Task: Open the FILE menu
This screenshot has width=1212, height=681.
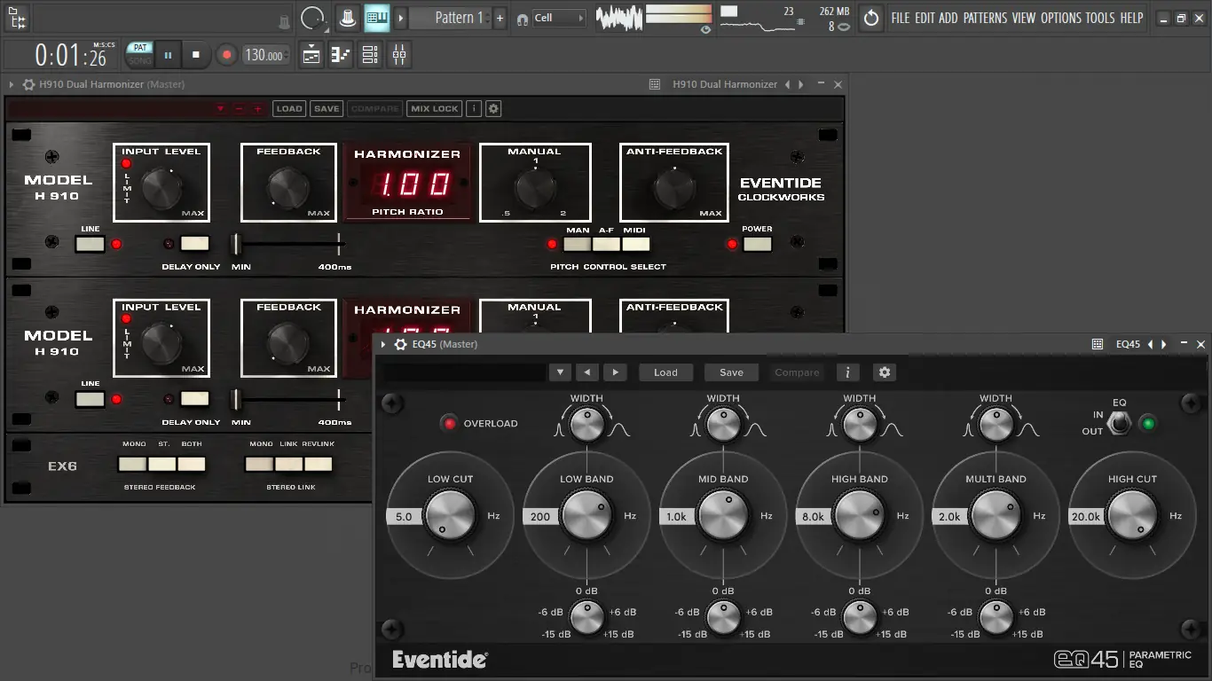Action: click(x=900, y=18)
